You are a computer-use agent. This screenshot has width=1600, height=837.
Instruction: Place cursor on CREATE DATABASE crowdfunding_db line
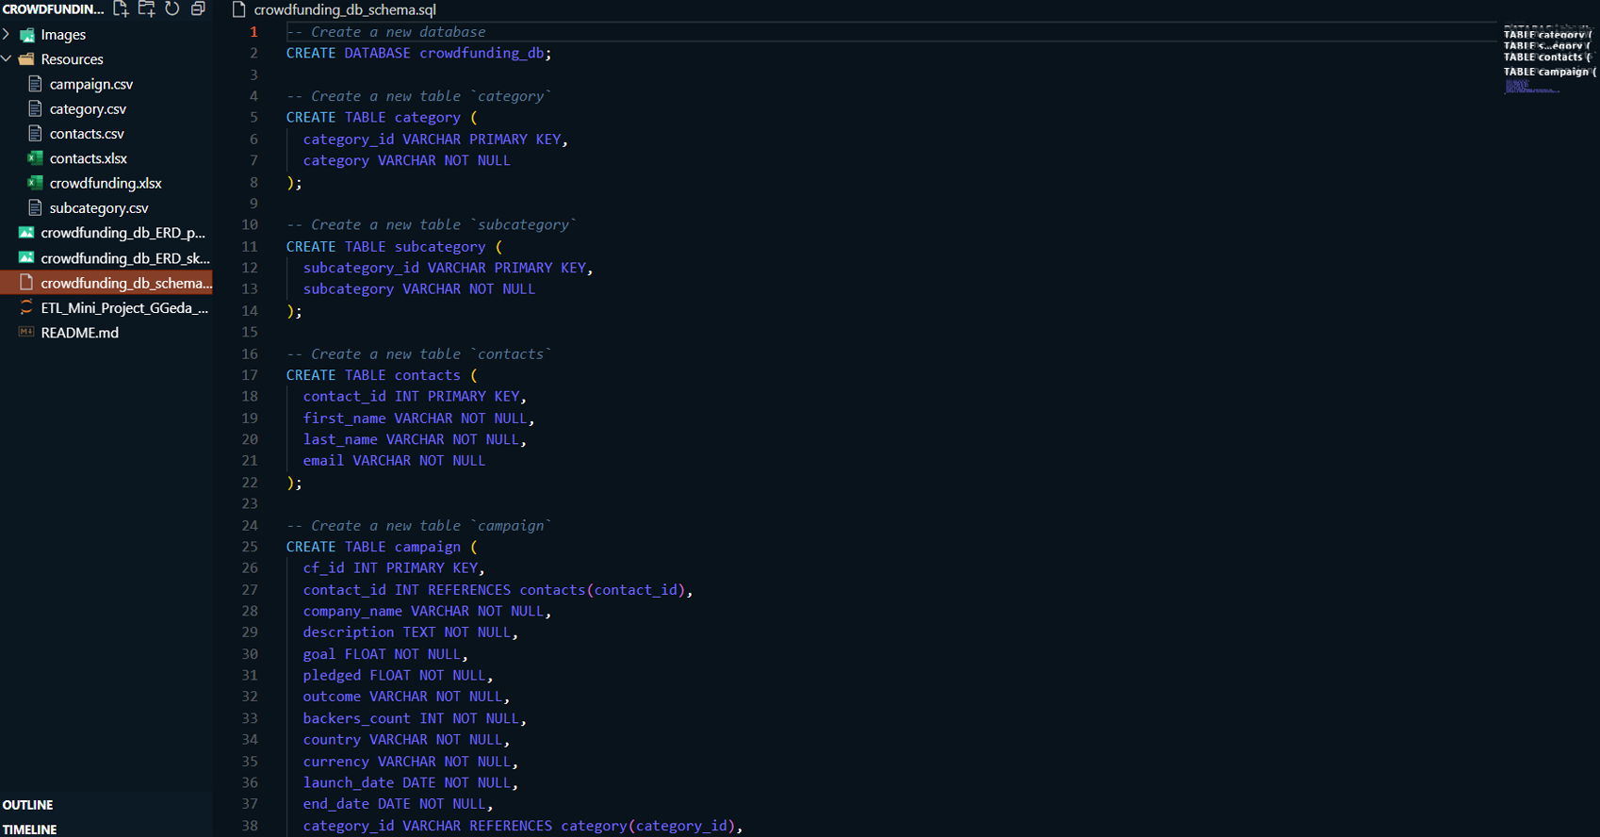[418, 54]
